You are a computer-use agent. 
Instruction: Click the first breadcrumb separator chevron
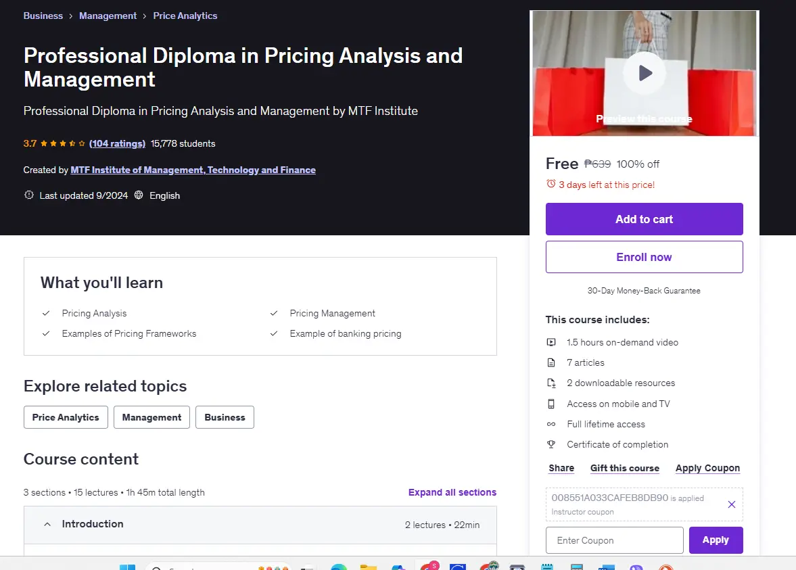coord(70,16)
